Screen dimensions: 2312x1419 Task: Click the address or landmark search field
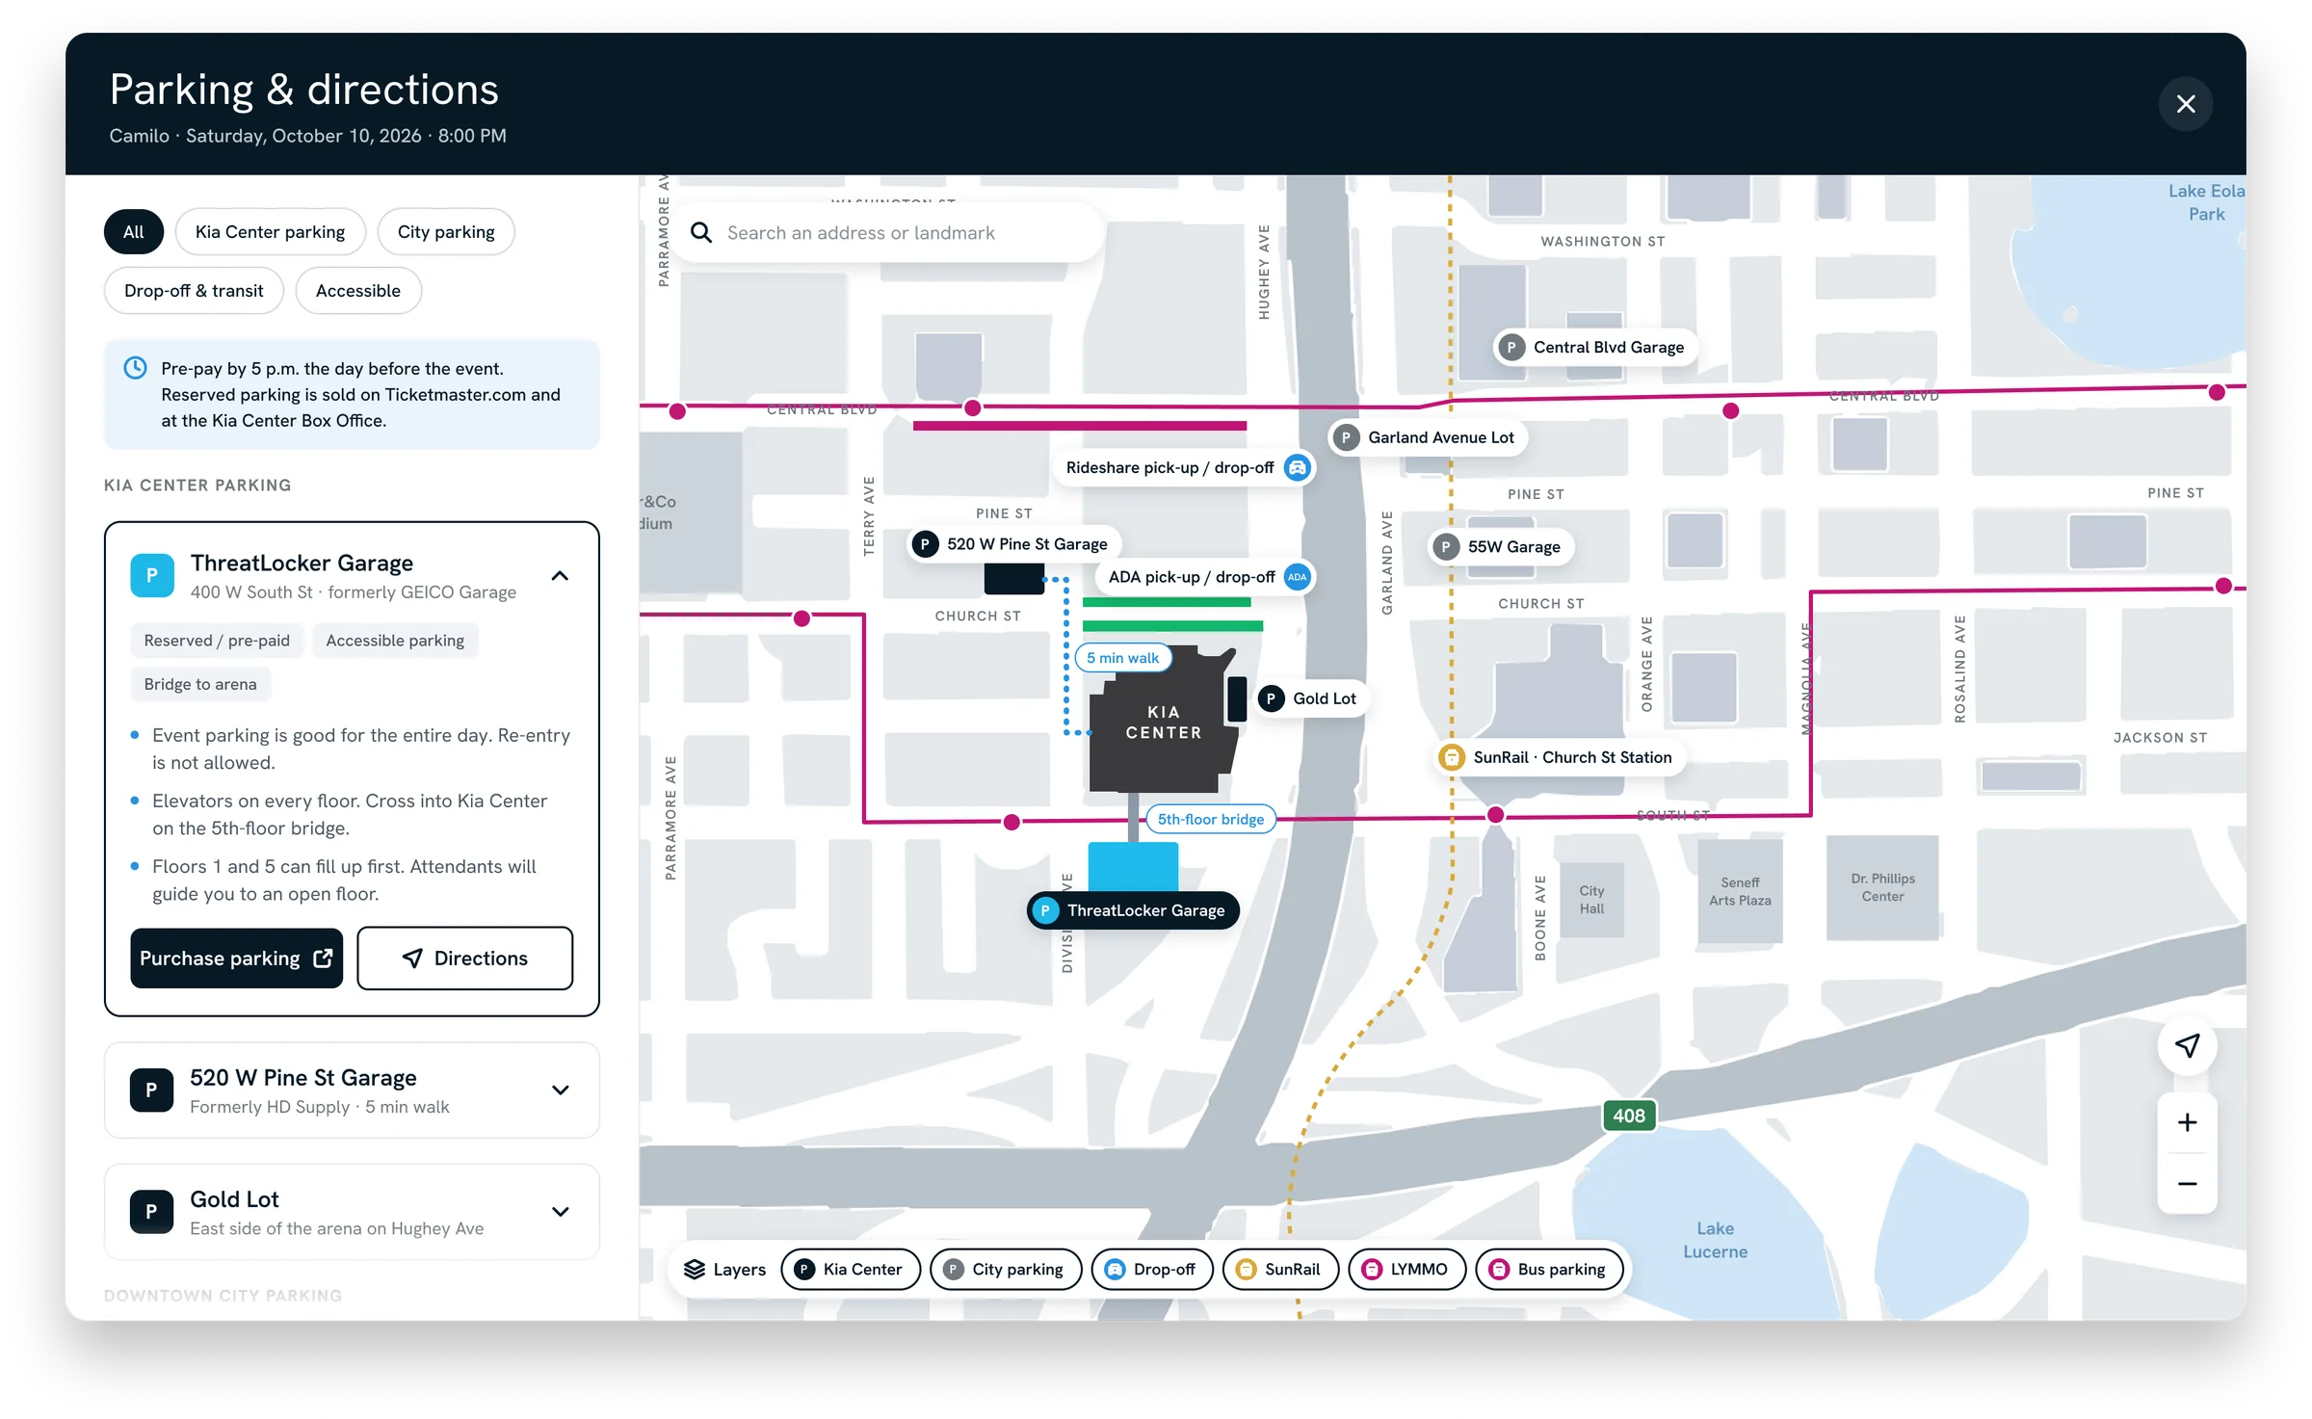tap(886, 232)
